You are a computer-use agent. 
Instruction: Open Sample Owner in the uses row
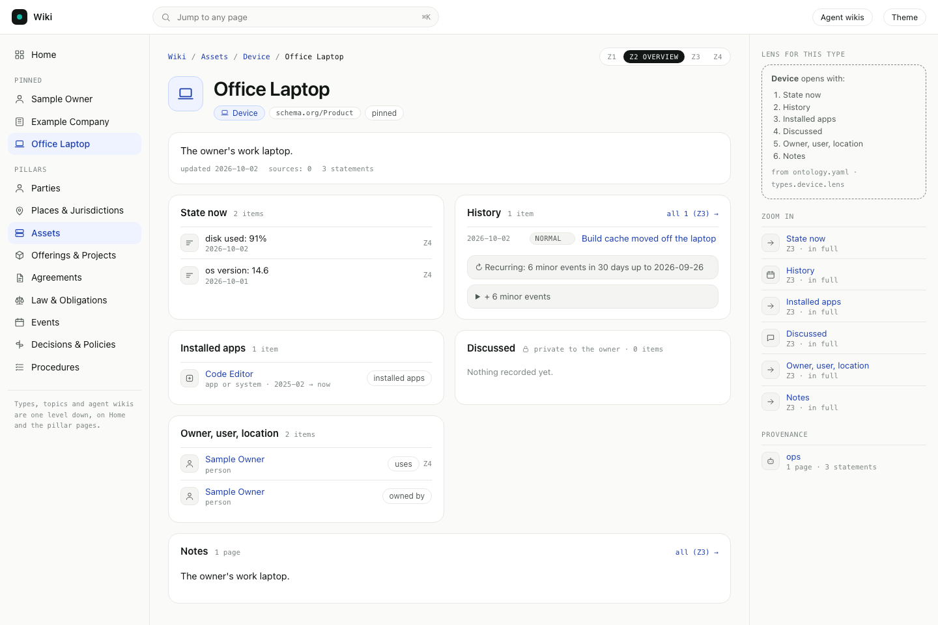(x=234, y=460)
